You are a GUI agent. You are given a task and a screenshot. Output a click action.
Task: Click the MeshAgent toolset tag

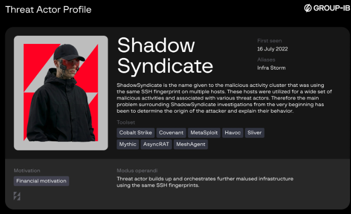[190, 144]
